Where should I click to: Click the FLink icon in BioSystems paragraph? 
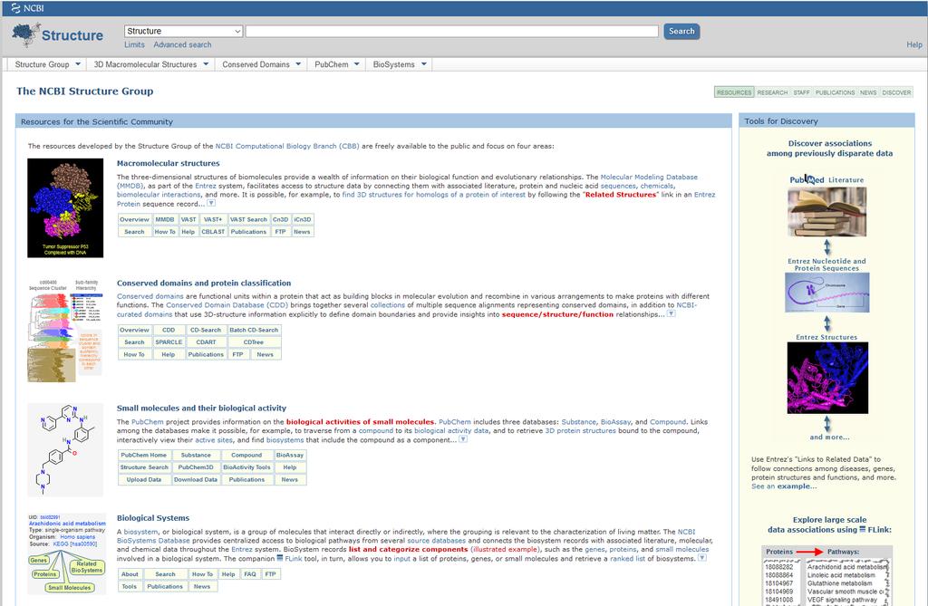pos(280,558)
